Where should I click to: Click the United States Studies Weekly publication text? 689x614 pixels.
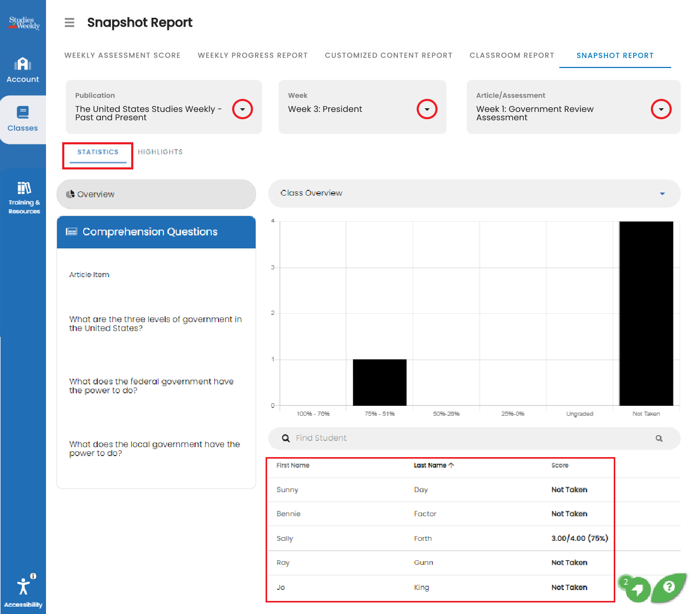pos(148,113)
